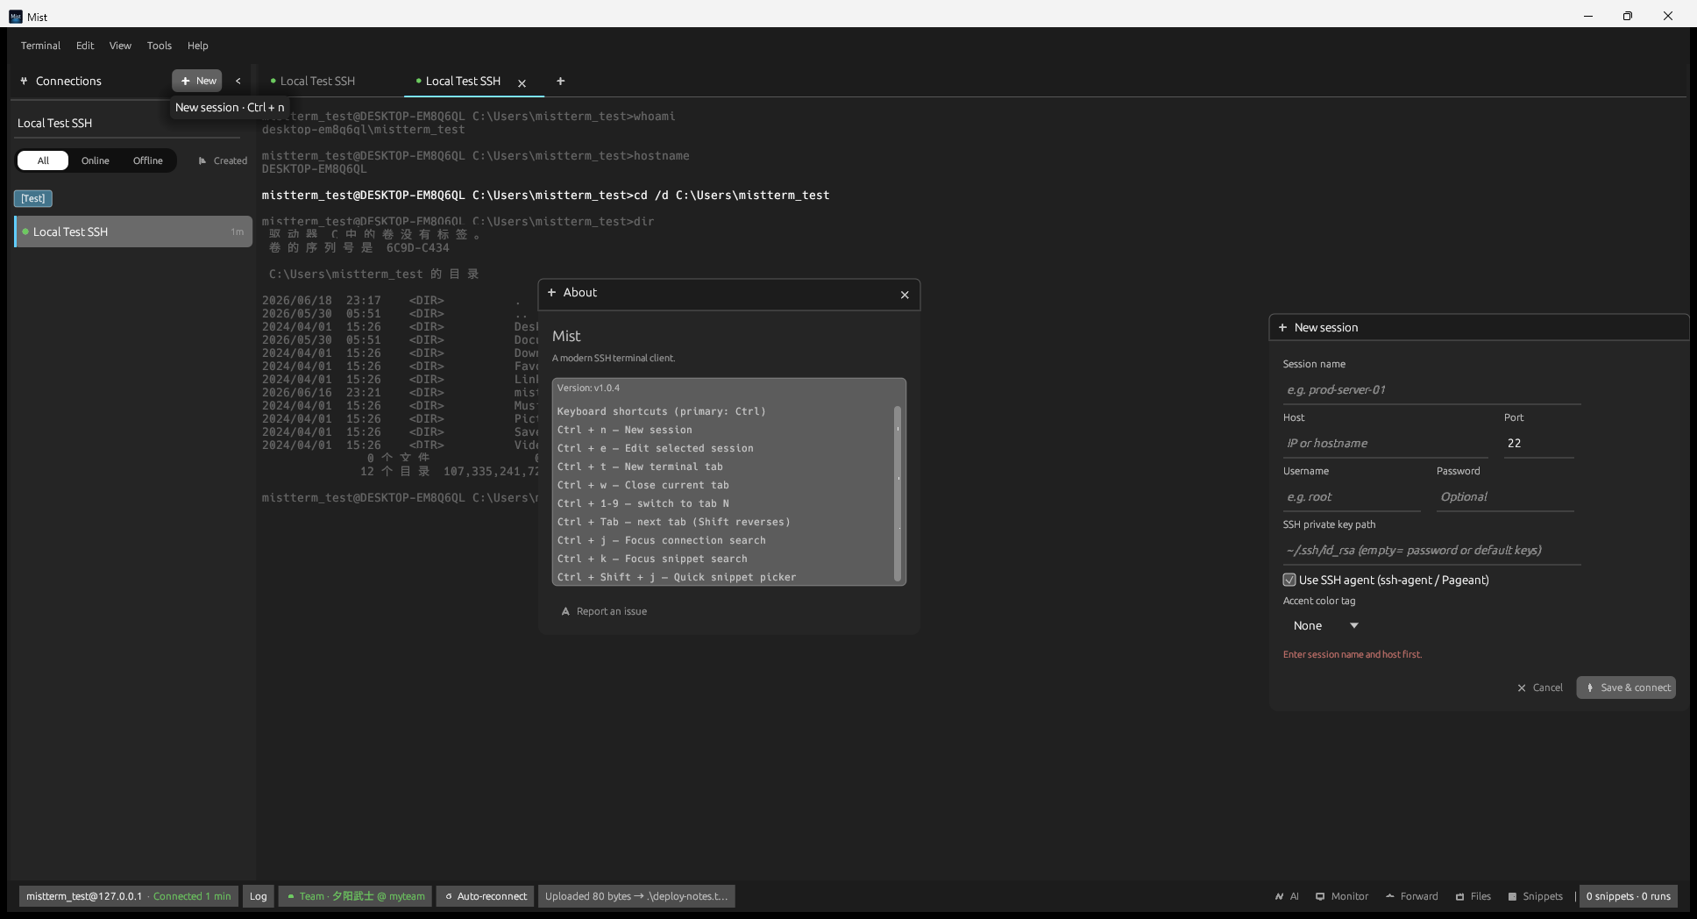Click the Ctrl + k – Focus snippet search line
Image resolution: width=1697 pixels, height=919 pixels.
(x=652, y=559)
